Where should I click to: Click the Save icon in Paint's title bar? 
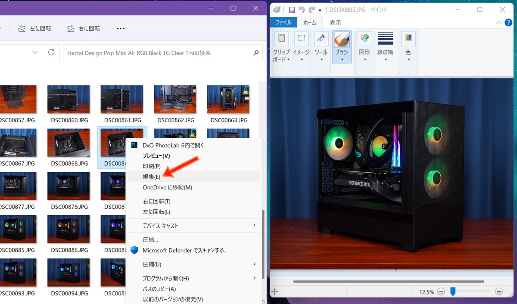(292, 9)
